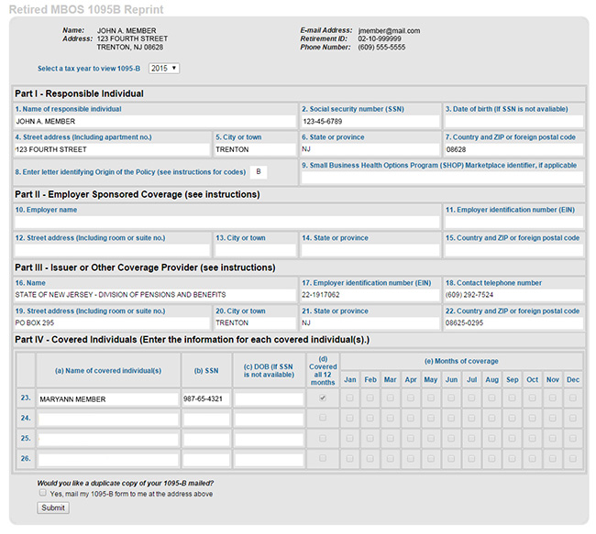Check the Apr checkbox in row 26

tap(411, 458)
